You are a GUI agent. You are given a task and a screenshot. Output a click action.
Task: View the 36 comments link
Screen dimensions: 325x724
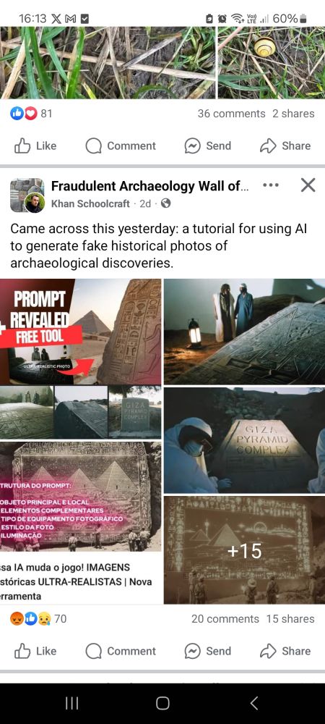(x=232, y=114)
